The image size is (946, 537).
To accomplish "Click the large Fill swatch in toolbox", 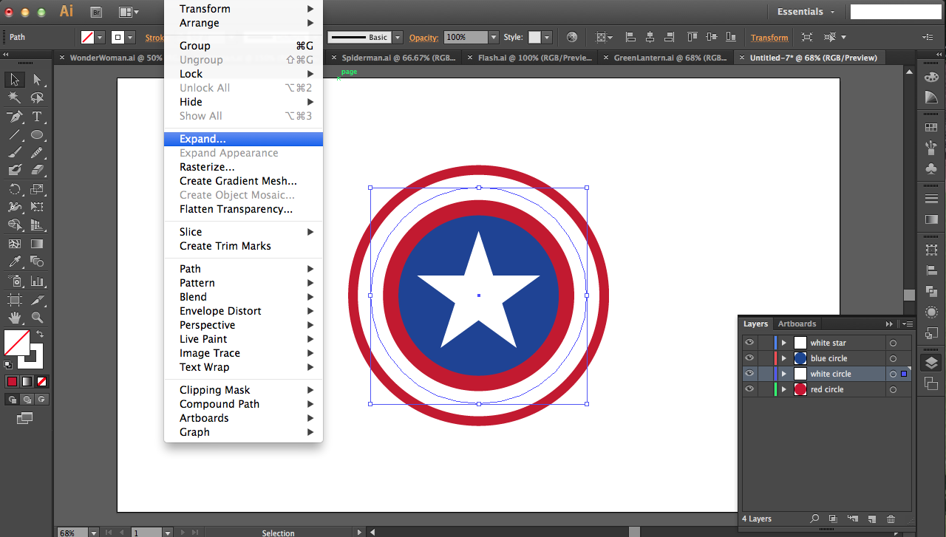I will pos(17,343).
